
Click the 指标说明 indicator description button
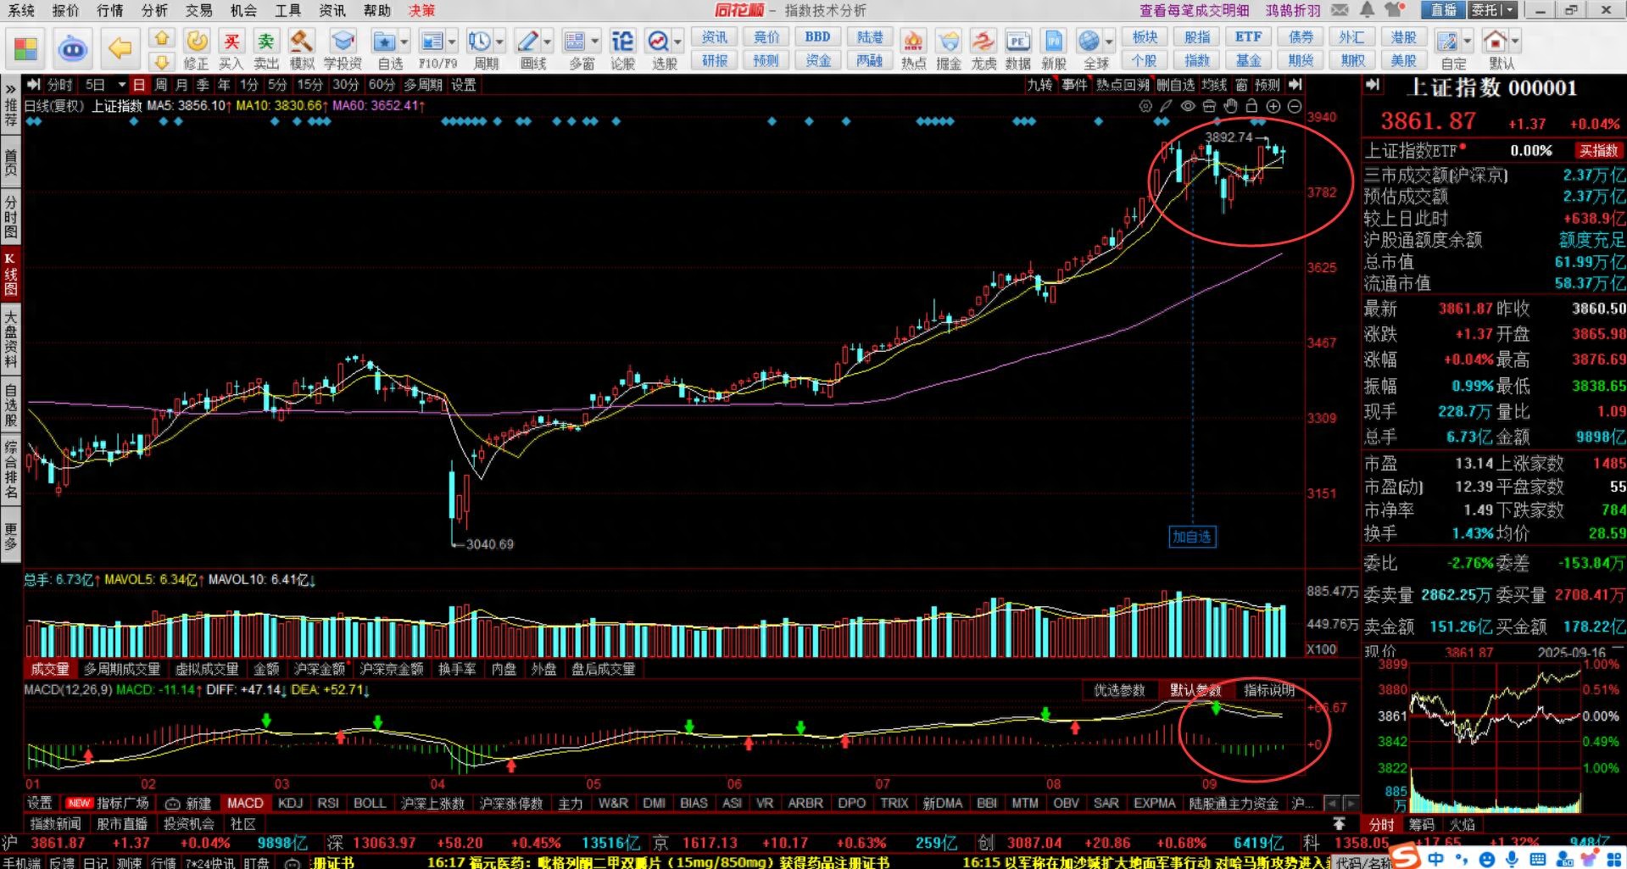(x=1268, y=690)
